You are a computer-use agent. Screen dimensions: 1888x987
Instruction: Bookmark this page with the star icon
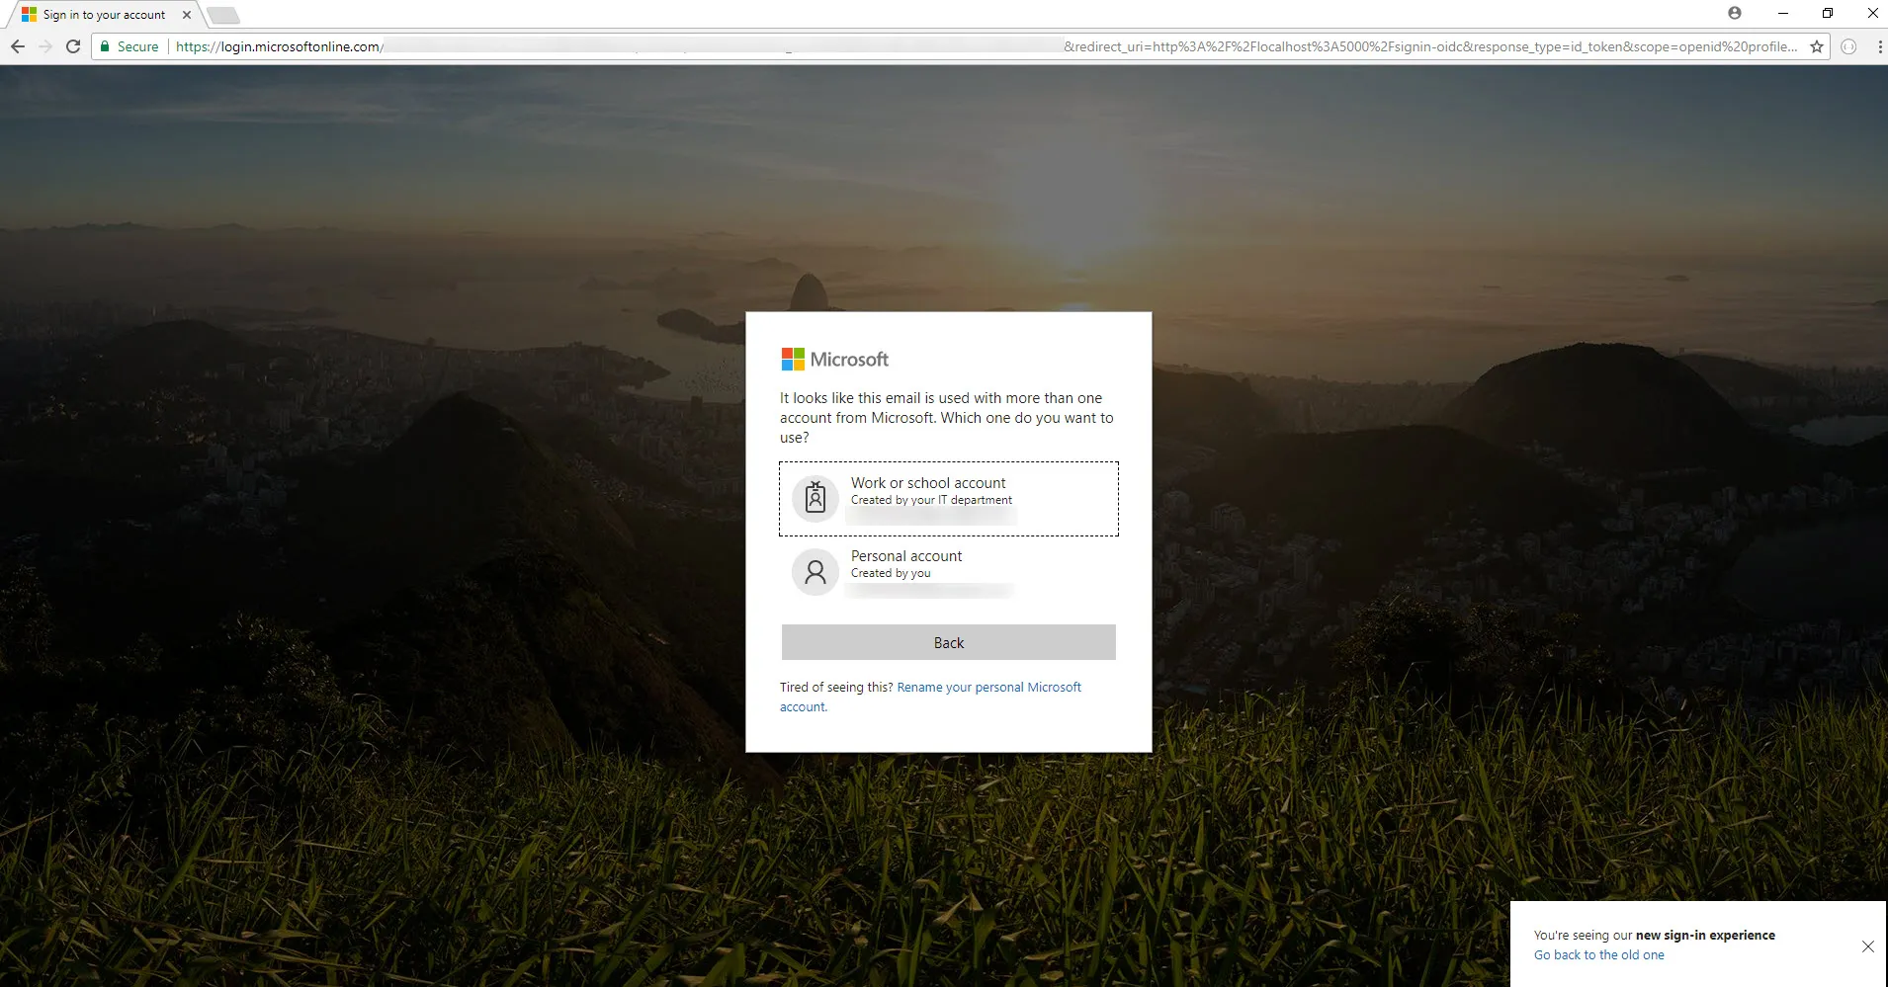coord(1817,46)
